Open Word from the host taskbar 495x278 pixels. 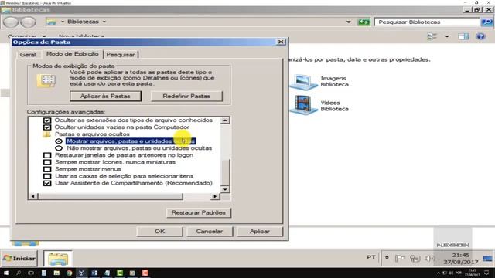pos(94,273)
